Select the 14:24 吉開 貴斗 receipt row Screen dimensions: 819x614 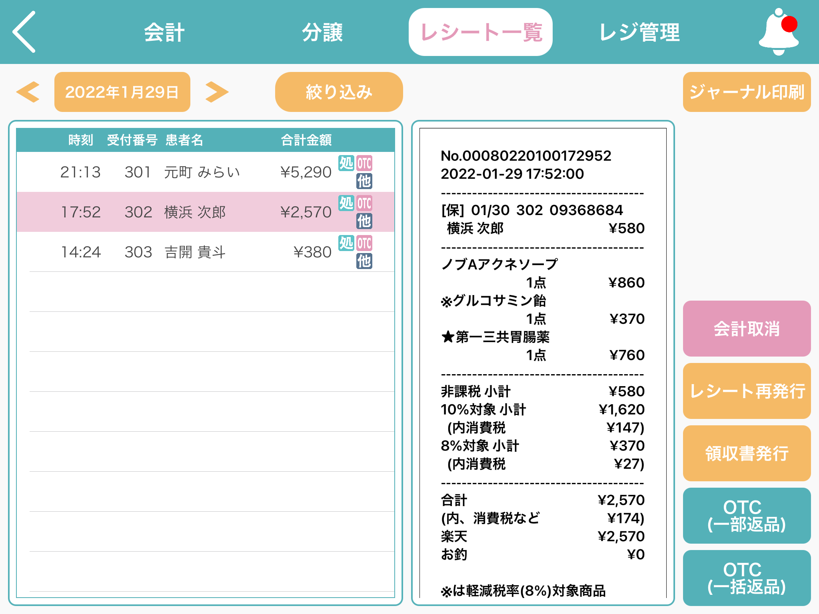(x=206, y=252)
